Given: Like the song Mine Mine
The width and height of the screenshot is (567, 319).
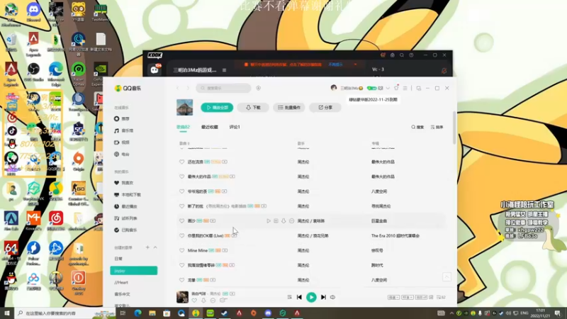Looking at the screenshot, I should 181,250.
